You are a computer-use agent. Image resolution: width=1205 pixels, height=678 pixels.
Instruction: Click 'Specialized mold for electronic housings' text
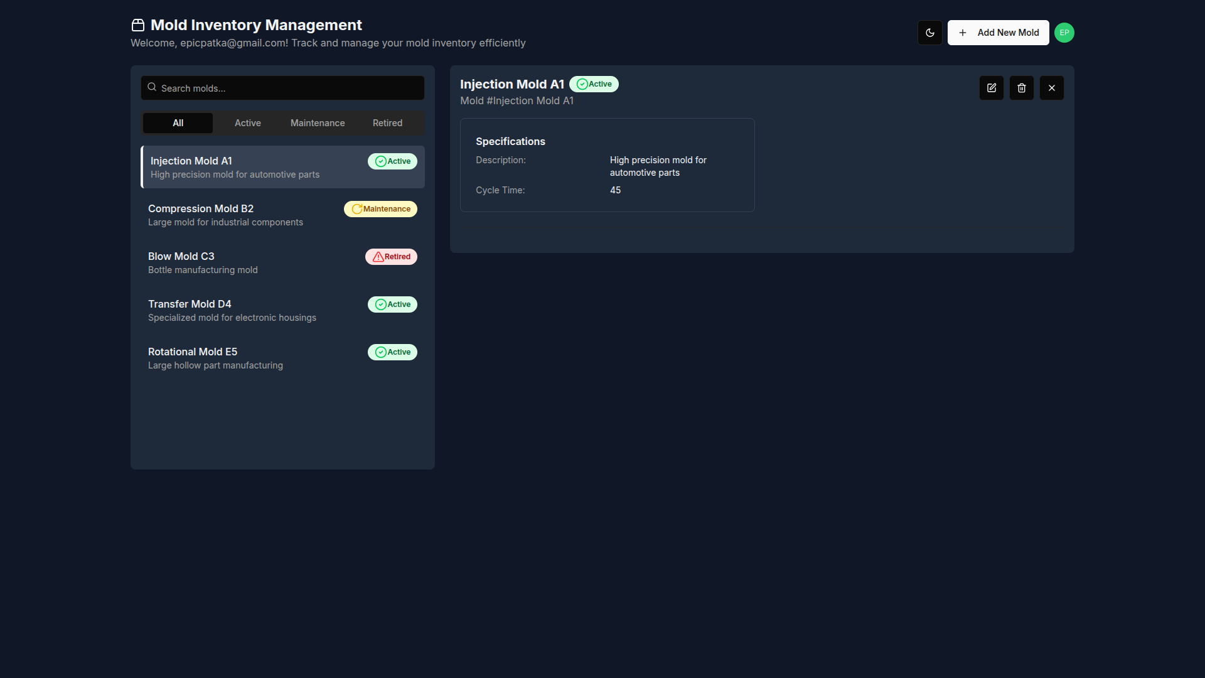tap(232, 318)
